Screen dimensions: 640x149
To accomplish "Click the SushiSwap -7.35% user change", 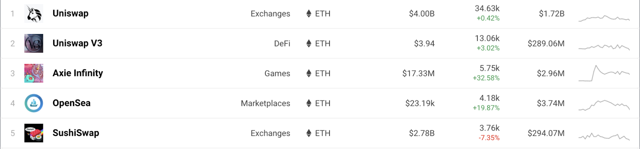I will coord(489,138).
